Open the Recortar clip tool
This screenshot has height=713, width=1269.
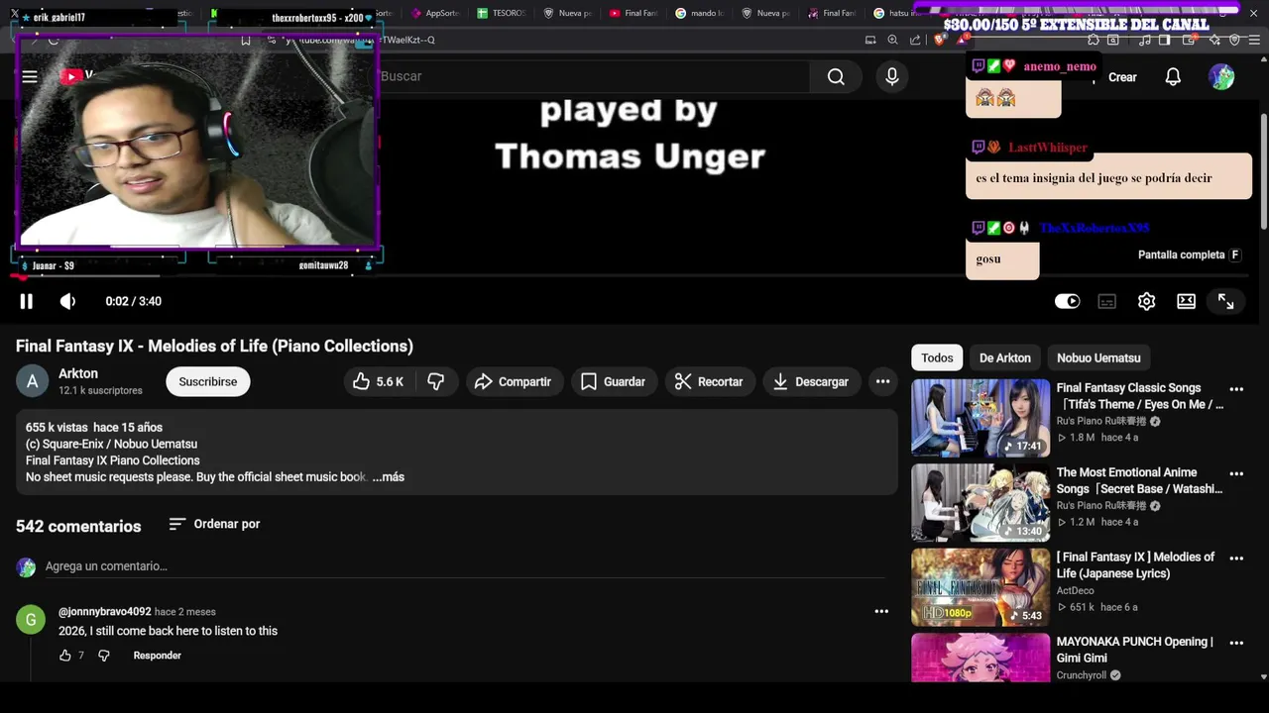pos(709,381)
